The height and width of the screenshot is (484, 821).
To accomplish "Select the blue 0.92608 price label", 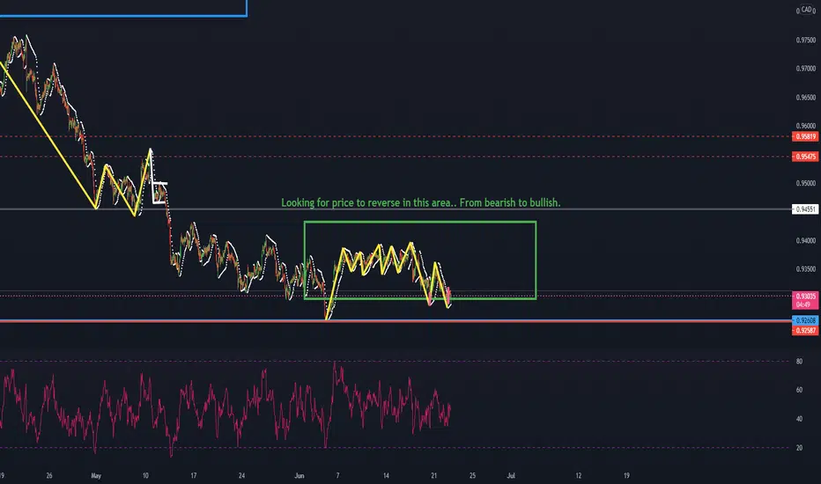I will 805,320.
